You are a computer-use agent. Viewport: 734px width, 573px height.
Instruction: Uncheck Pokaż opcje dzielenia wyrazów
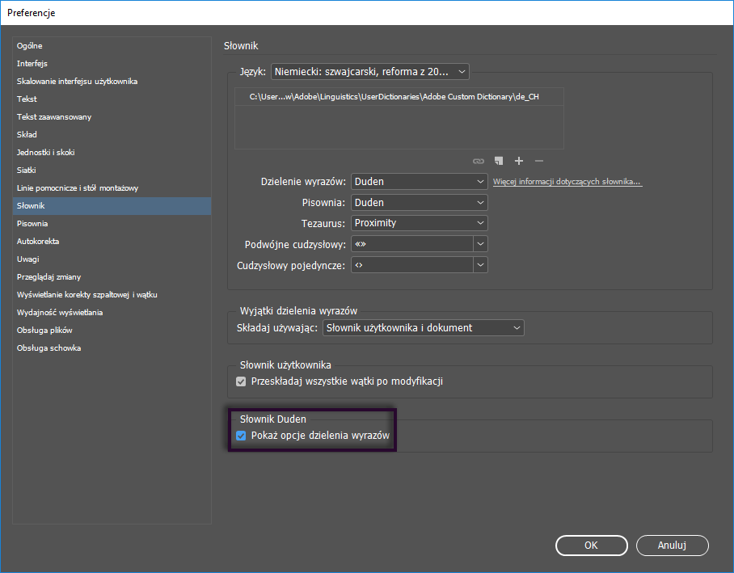click(241, 436)
